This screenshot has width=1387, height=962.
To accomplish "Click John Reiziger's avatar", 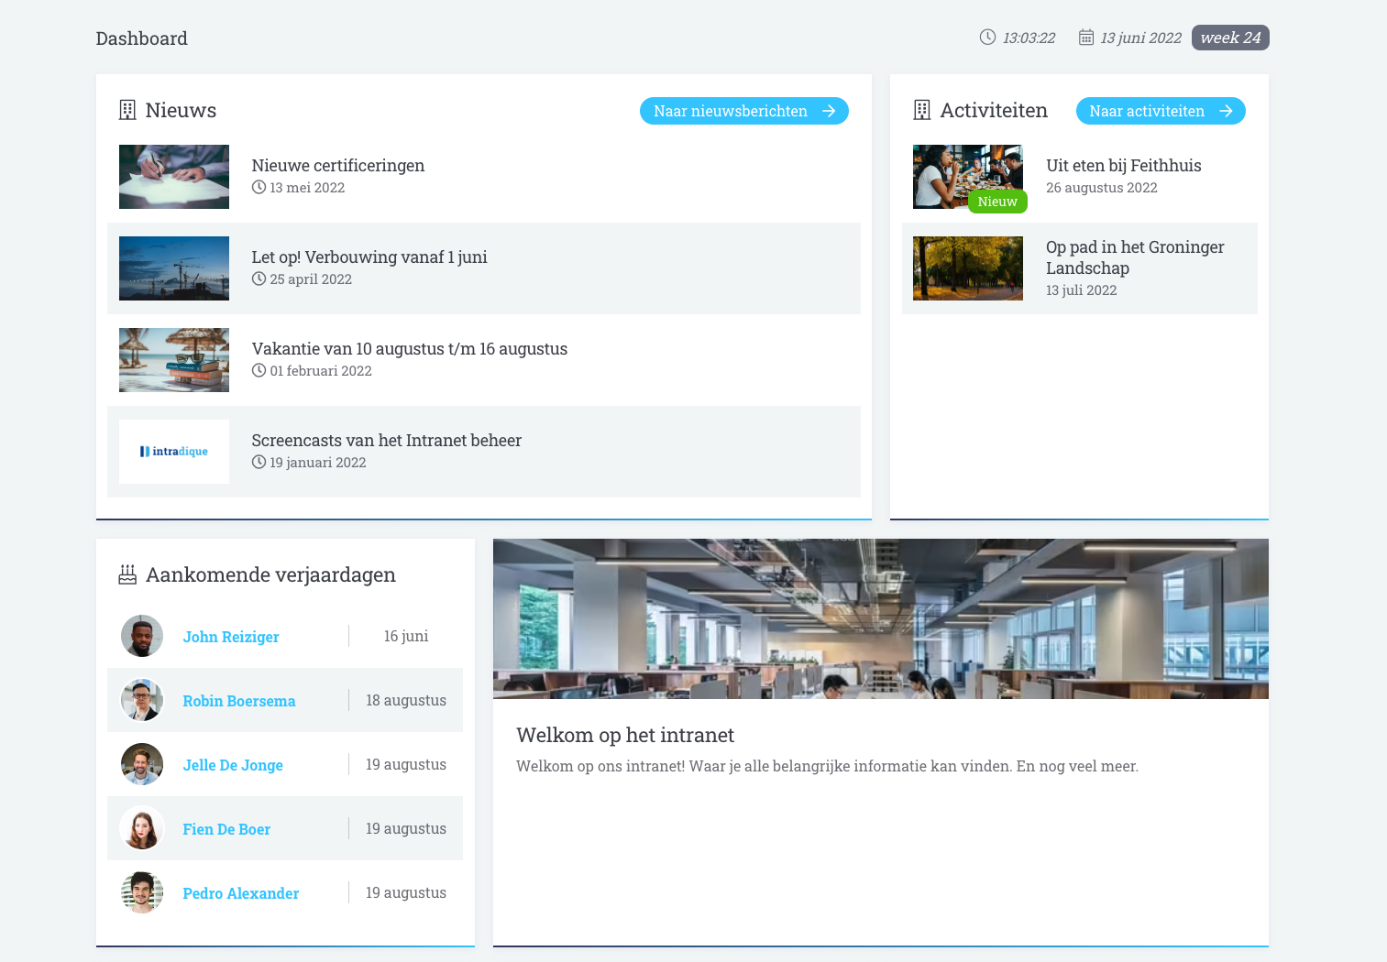I will (142, 636).
